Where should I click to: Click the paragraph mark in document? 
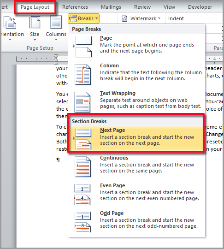click(58, 160)
